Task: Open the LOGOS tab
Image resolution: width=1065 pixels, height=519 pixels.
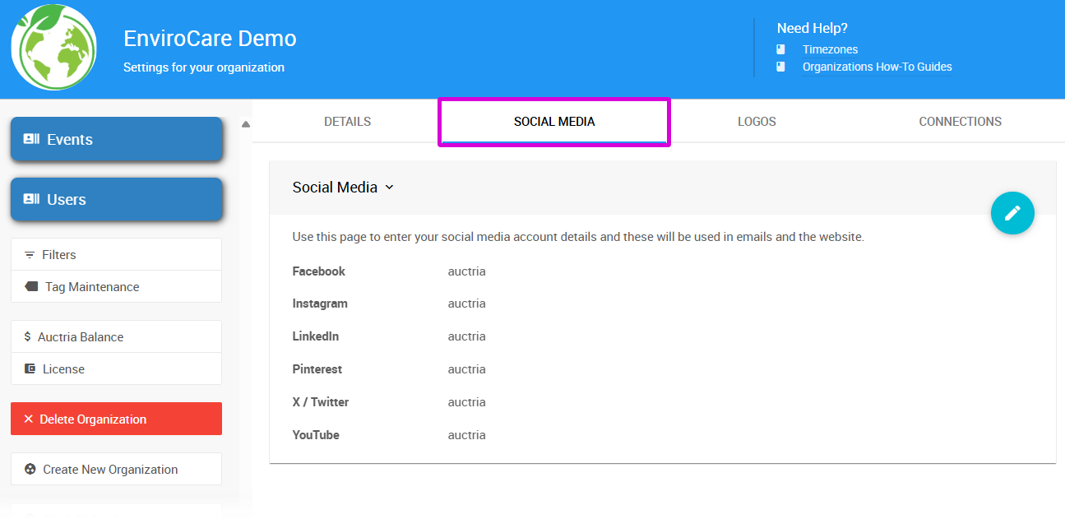Action: (x=756, y=121)
